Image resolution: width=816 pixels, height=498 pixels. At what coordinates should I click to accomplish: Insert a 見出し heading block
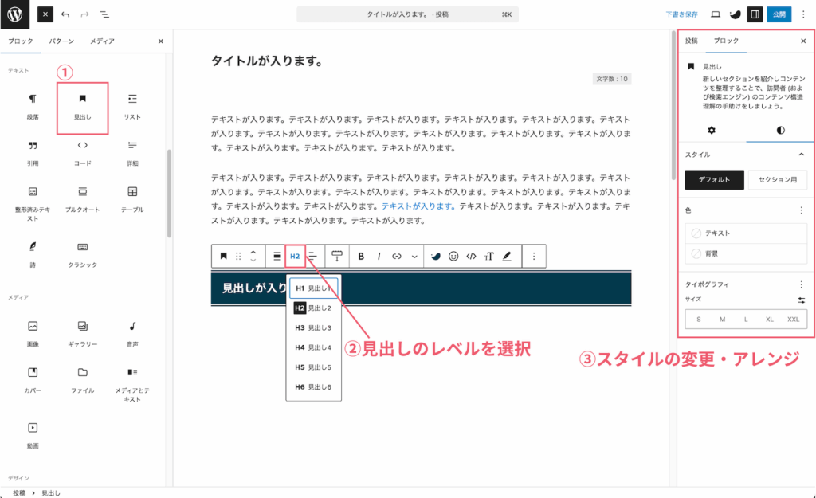click(x=82, y=107)
